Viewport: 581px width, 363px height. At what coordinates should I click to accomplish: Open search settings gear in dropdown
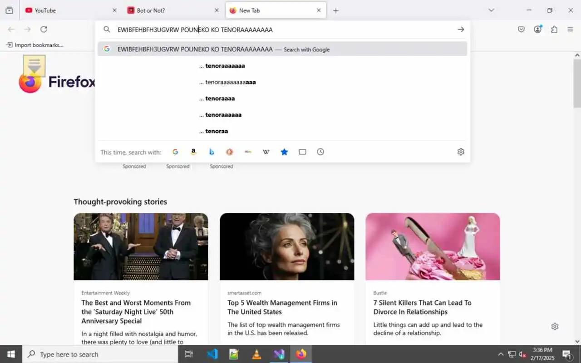(461, 152)
